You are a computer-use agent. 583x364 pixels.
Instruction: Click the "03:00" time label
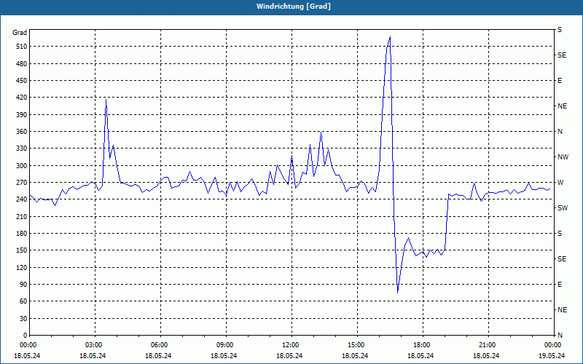point(95,345)
